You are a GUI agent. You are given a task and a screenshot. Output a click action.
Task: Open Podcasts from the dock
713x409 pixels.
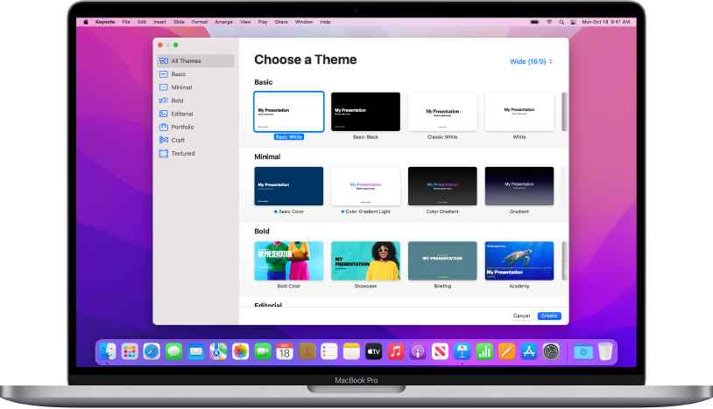click(418, 351)
